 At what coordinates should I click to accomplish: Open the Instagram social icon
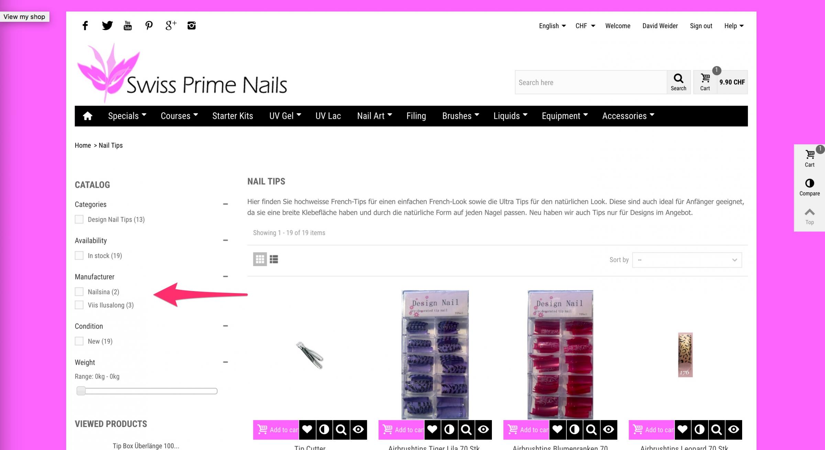[x=191, y=26]
